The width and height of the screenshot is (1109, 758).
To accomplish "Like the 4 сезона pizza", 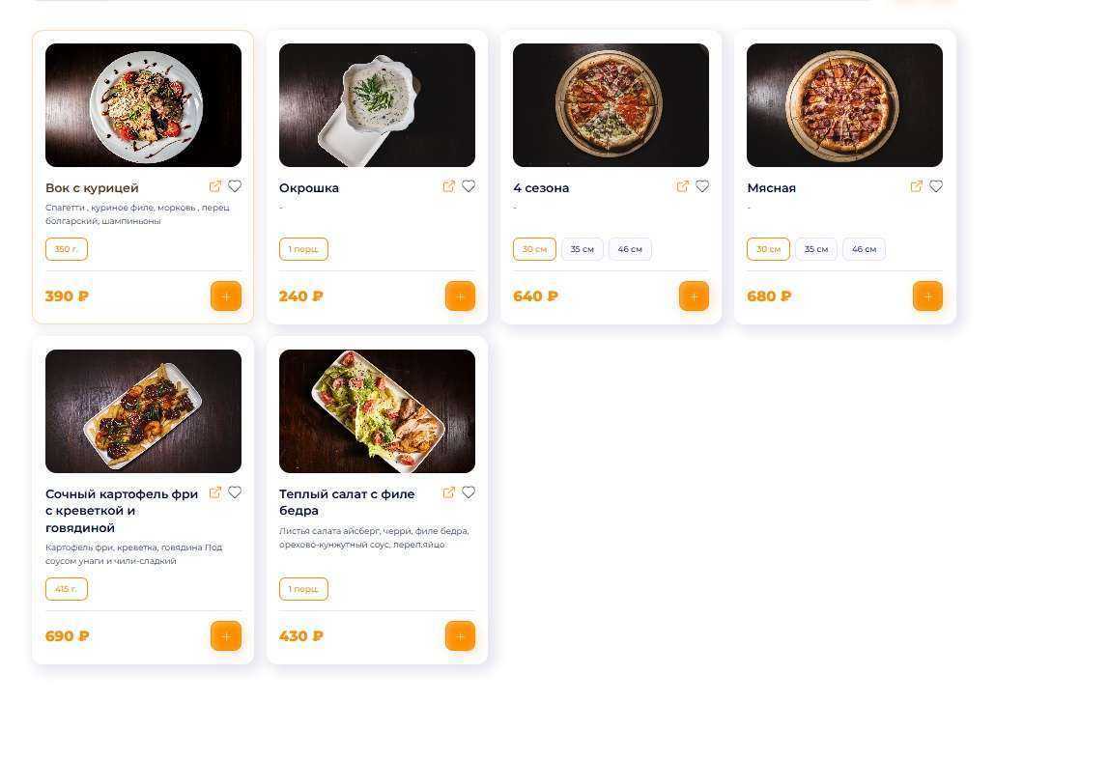I will (702, 186).
